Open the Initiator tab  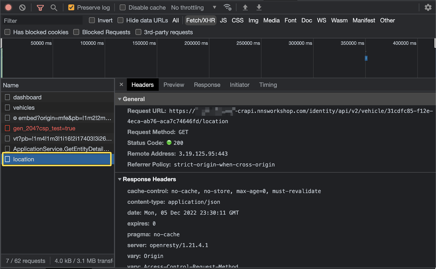tap(240, 85)
